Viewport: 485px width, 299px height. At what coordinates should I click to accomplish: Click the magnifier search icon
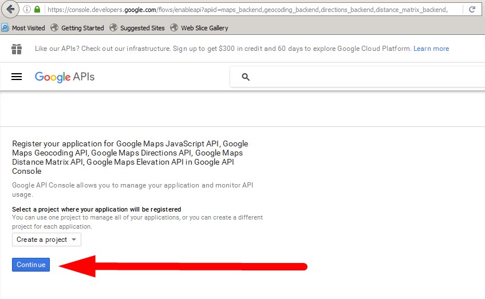(246, 77)
